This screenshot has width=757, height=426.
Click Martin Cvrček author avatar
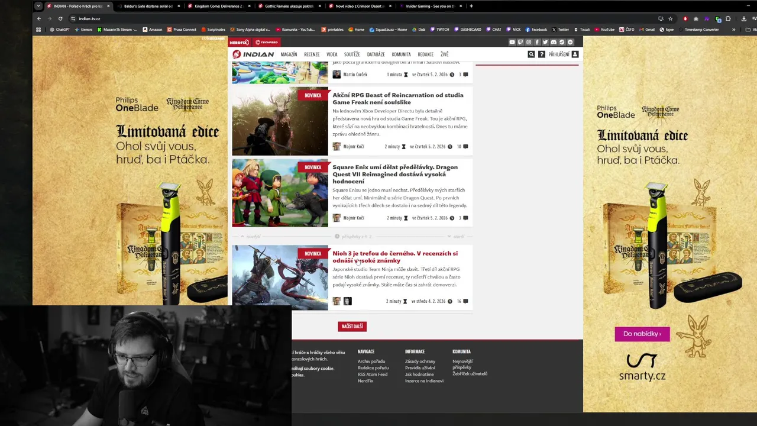(337, 75)
